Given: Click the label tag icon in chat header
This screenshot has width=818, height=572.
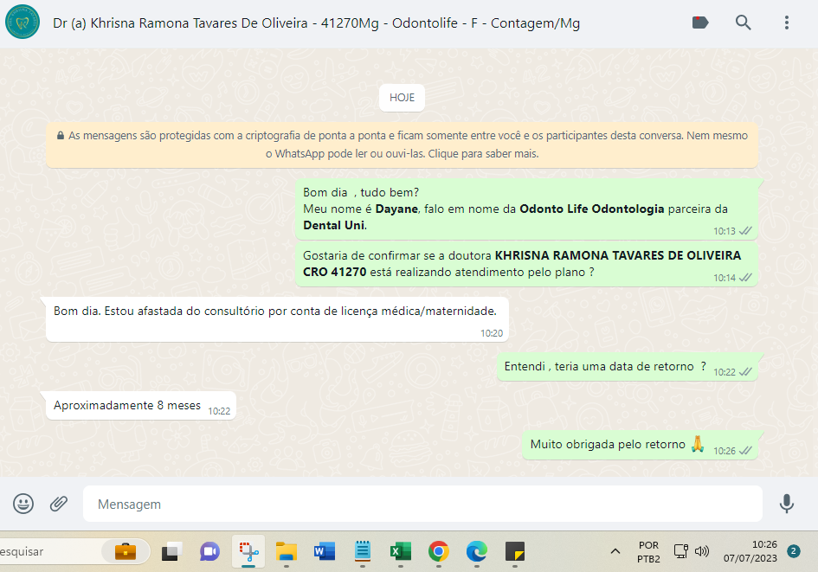Looking at the screenshot, I should (700, 22).
